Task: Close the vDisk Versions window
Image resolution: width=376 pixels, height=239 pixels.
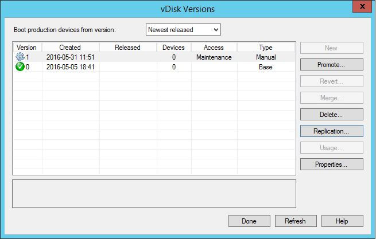Action: tap(362, 6)
